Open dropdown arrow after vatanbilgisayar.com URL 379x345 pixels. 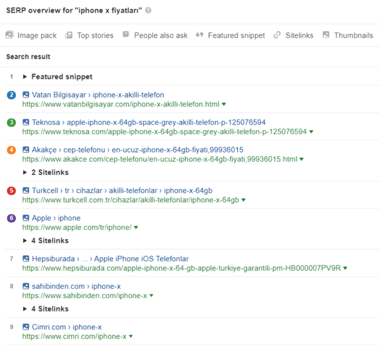pos(224,105)
